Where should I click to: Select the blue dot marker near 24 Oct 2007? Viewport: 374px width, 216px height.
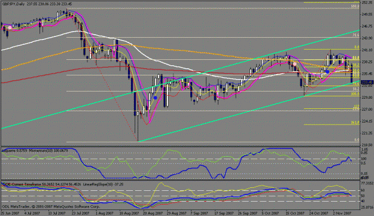(327, 72)
